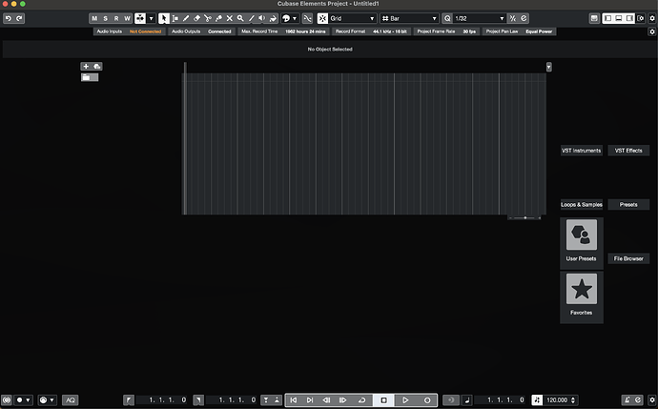
Task: Open the color palette selector icon
Action: click(x=286, y=18)
